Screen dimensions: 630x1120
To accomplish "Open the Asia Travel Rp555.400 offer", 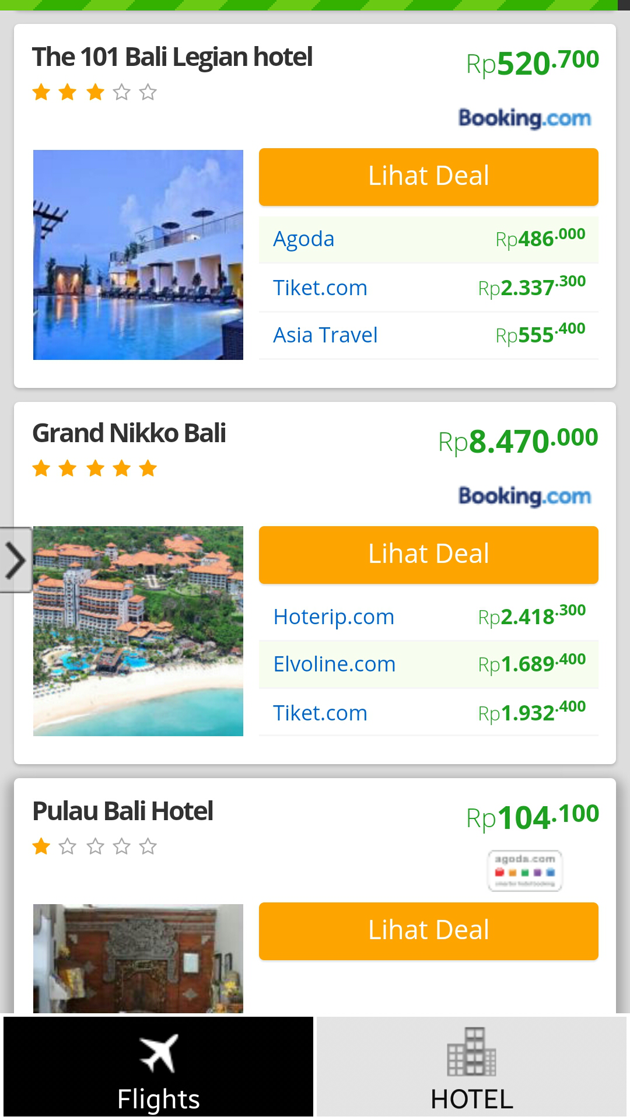I will tap(429, 335).
